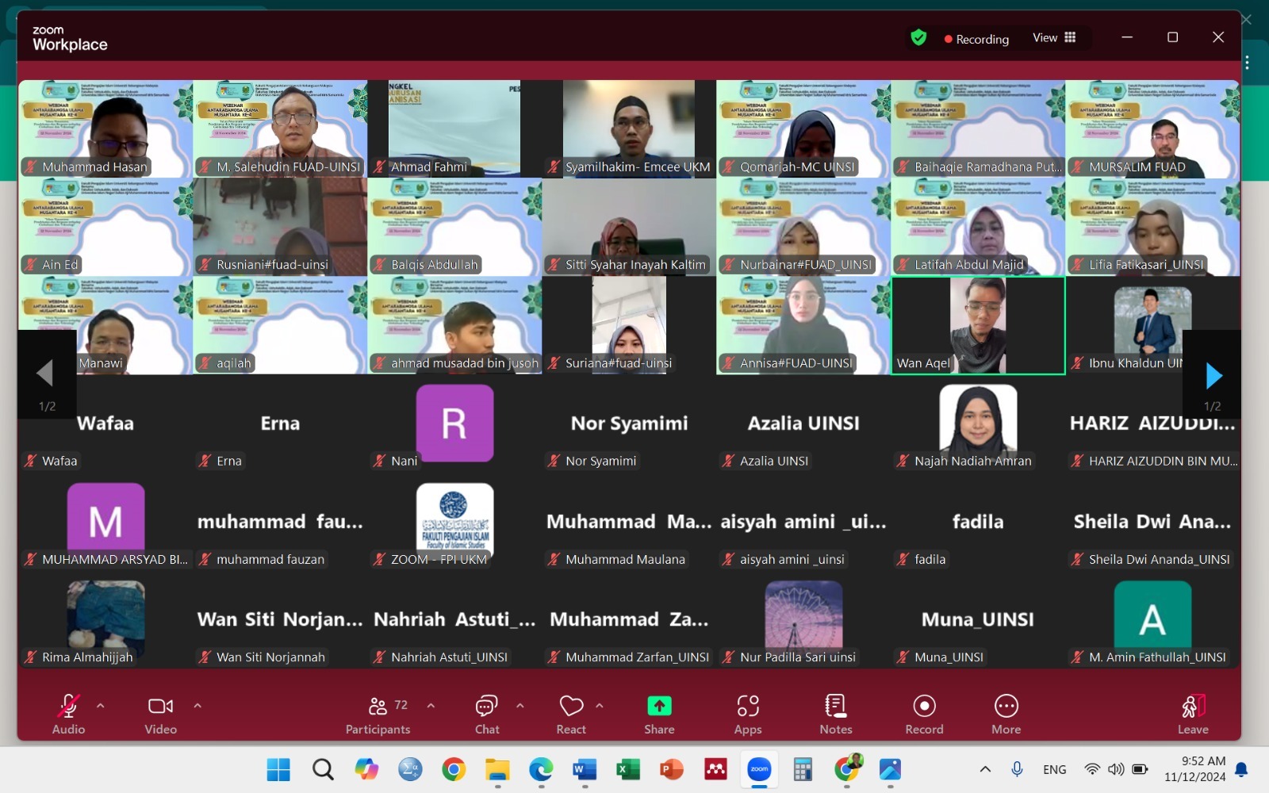The height and width of the screenshot is (793, 1269).
Task: Click name label 'Nor Syamimi'
Action: click(600, 461)
